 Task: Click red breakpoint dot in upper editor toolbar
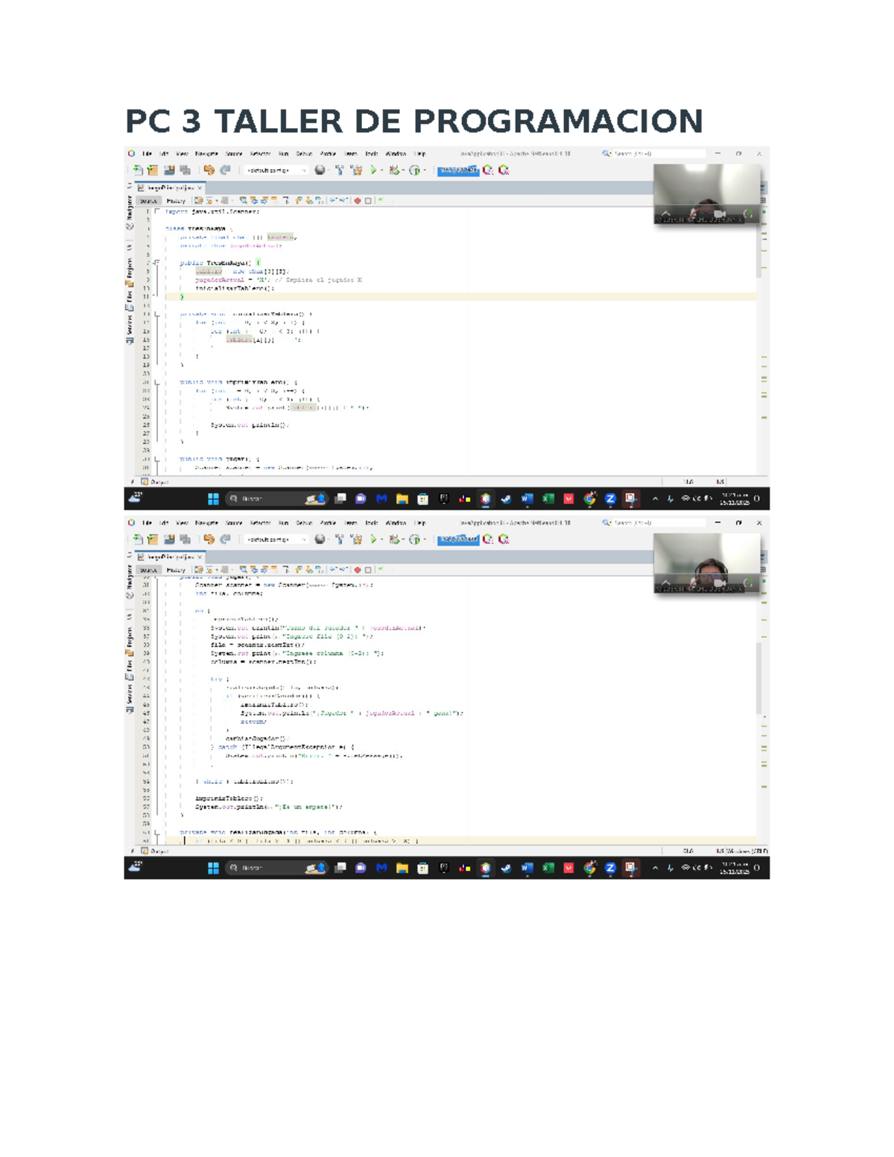coord(358,200)
